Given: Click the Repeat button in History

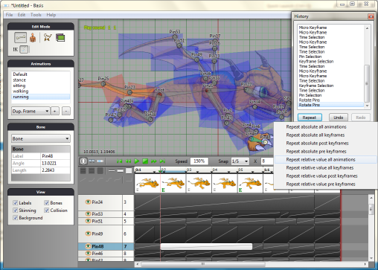Looking at the screenshot, I should pyautogui.click(x=310, y=118).
